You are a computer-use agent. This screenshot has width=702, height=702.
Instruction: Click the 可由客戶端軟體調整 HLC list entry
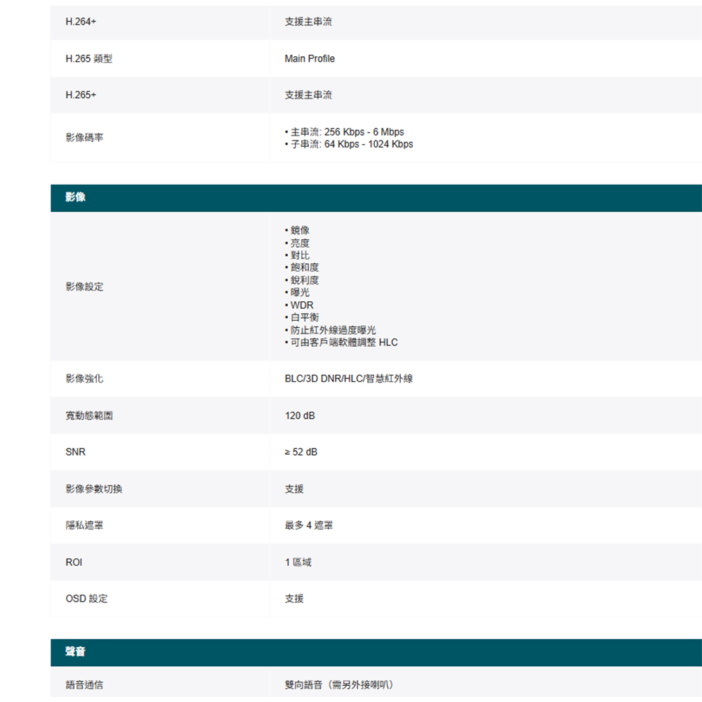tap(343, 343)
